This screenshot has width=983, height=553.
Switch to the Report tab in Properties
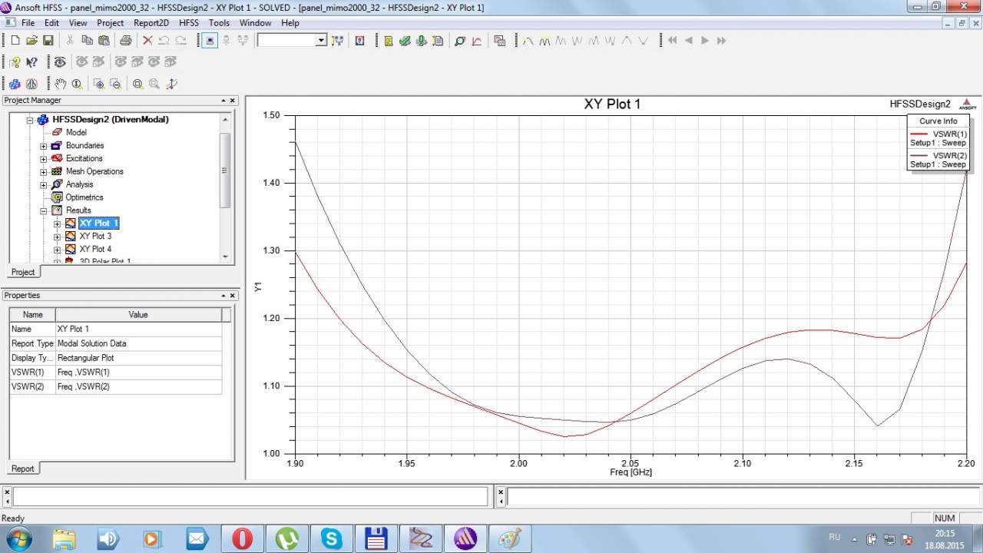pos(22,469)
